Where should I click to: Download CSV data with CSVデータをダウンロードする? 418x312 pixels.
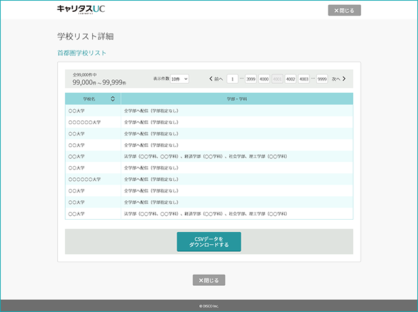tap(209, 242)
